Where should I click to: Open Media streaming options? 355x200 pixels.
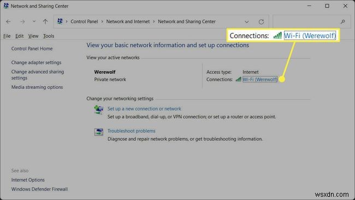pyautogui.click(x=37, y=87)
